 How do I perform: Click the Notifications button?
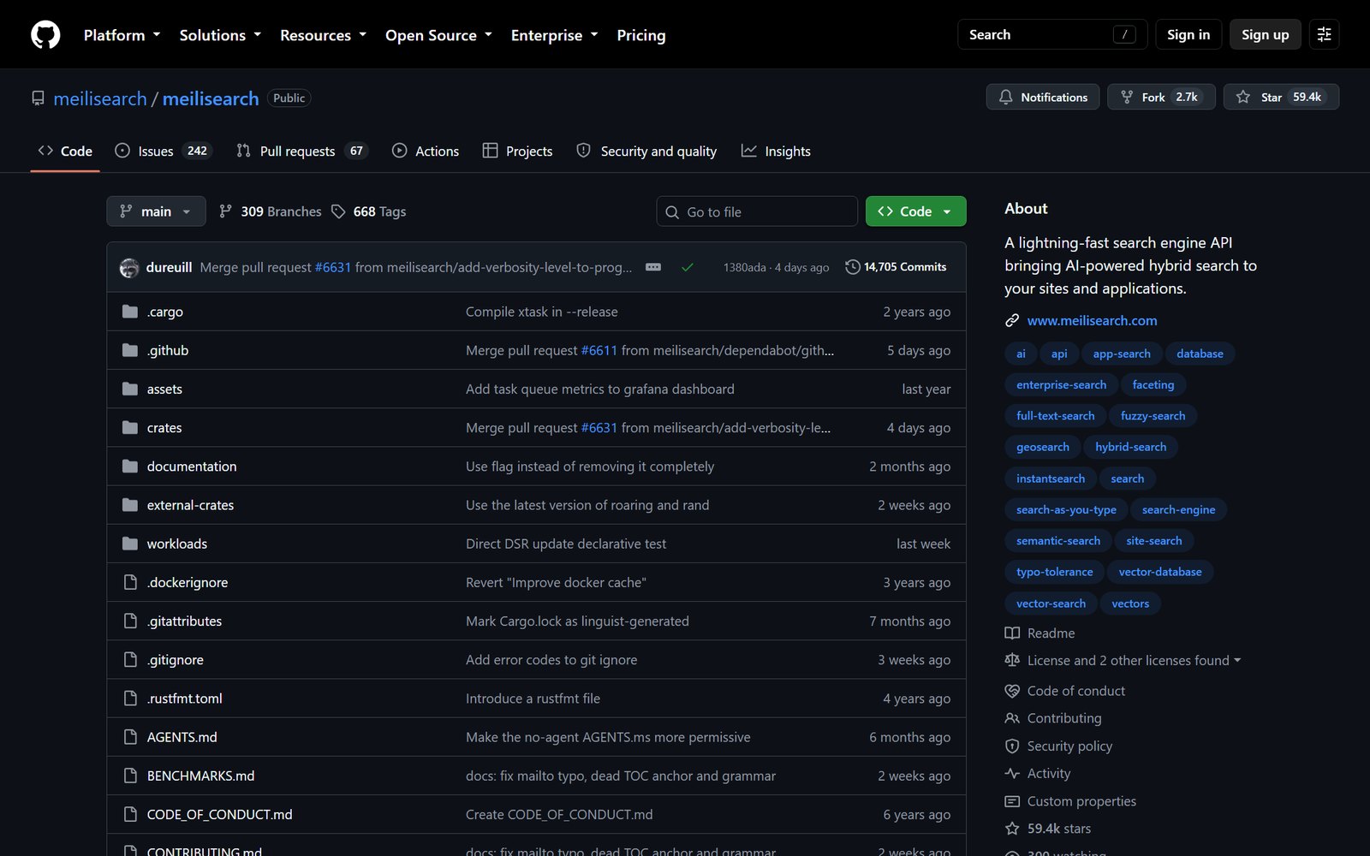point(1043,97)
